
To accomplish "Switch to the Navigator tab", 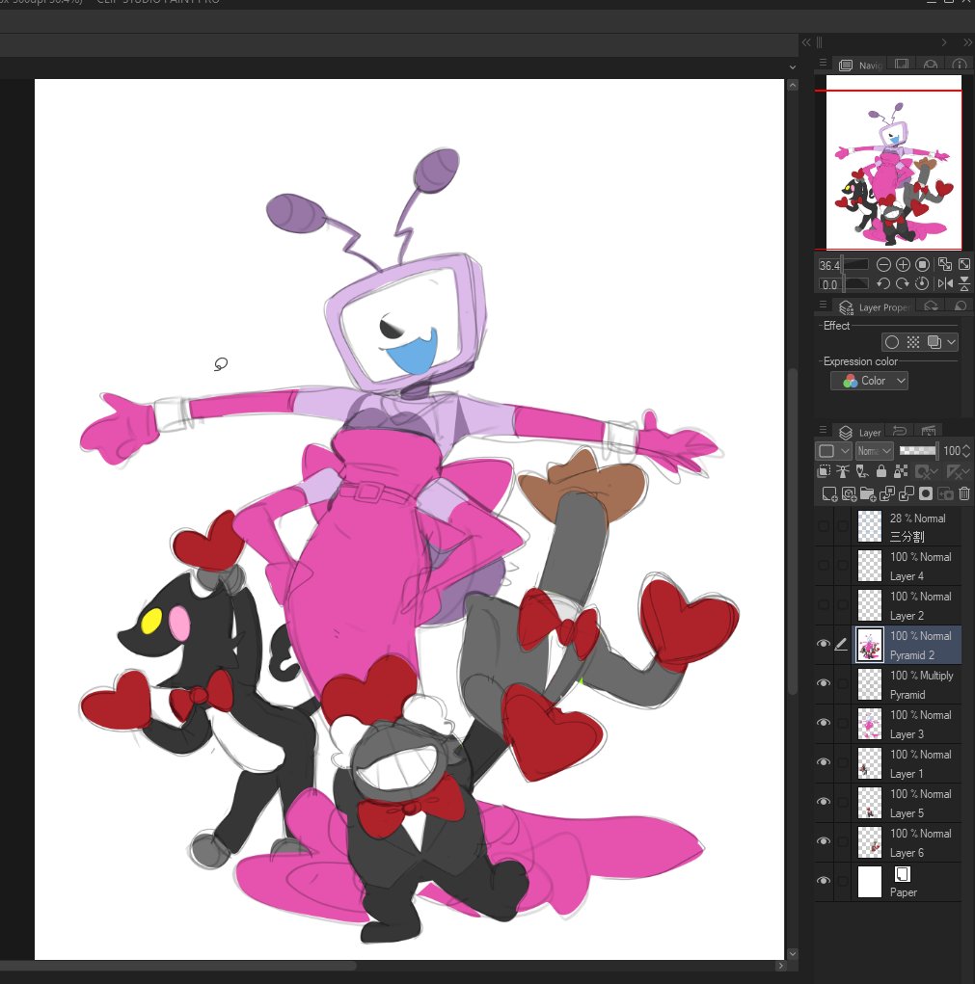I will (861, 65).
